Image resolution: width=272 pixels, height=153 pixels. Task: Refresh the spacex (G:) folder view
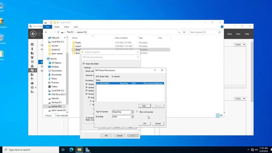coord(184,32)
